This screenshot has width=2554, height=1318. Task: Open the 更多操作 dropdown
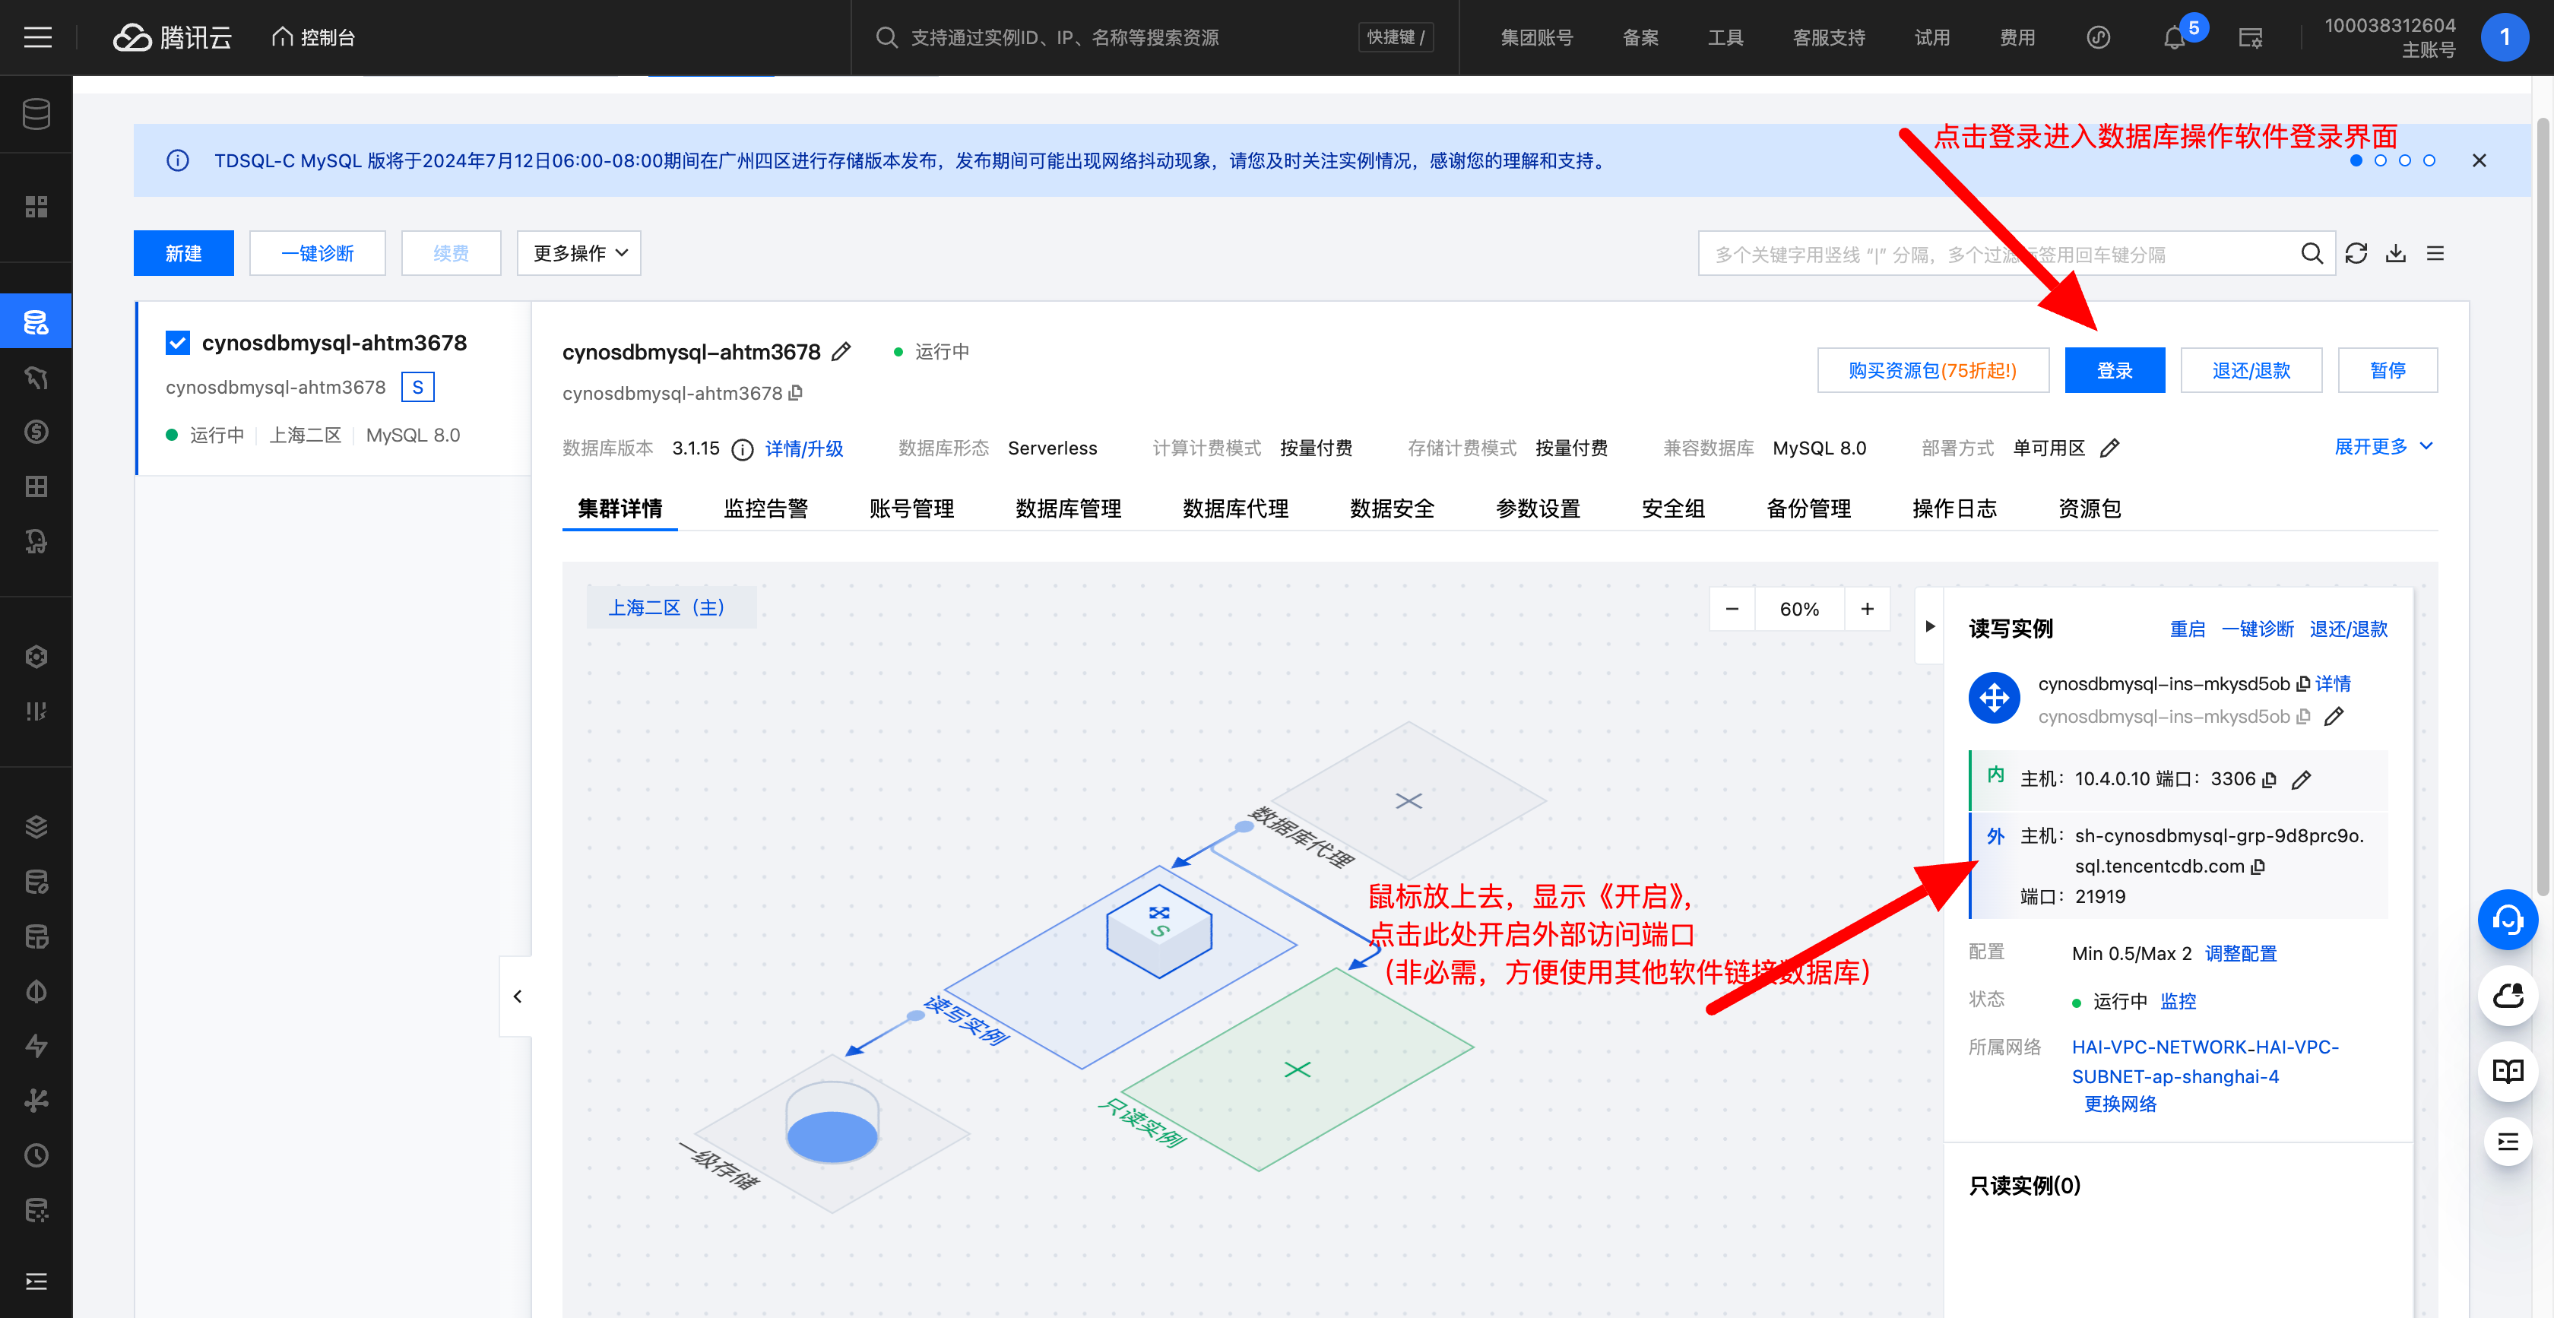pos(579,254)
